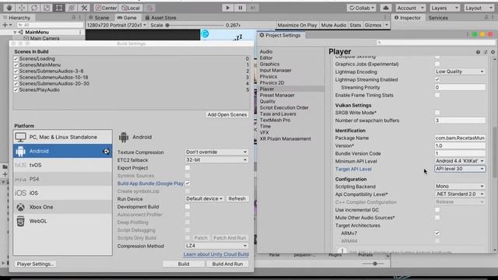This screenshot has width=498, height=280.
Task: Select the Android platform row
Action: tap(62, 151)
